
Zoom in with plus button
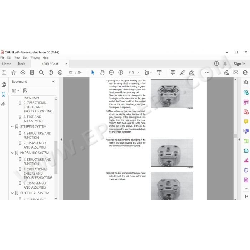point(121,72)
